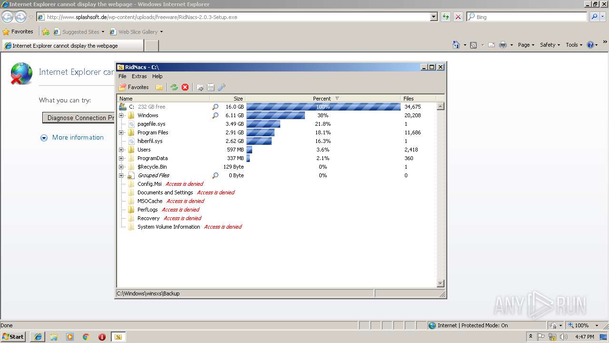Click the IE Print icon
Image resolution: width=609 pixels, height=343 pixels.
click(x=503, y=45)
